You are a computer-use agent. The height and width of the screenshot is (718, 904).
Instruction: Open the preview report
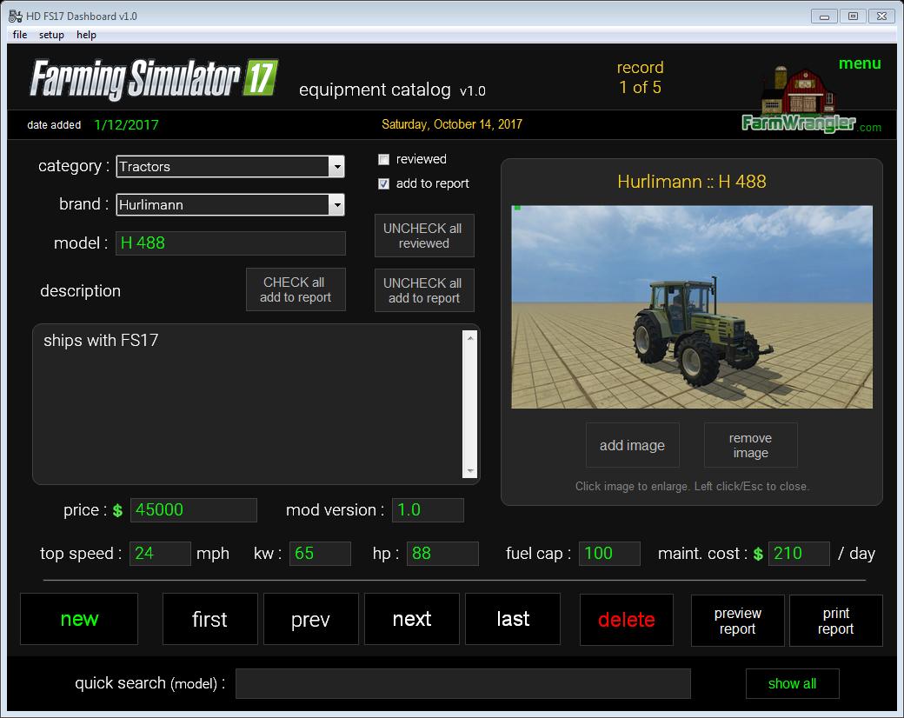pos(737,621)
